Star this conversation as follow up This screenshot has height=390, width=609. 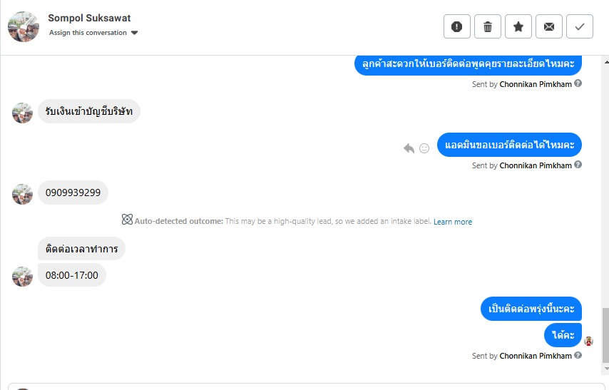click(x=518, y=27)
